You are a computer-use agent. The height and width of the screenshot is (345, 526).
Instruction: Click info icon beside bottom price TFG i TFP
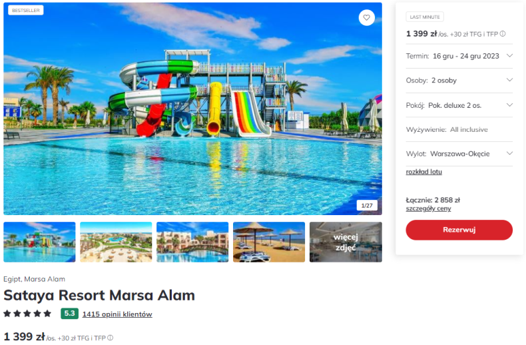click(x=110, y=338)
